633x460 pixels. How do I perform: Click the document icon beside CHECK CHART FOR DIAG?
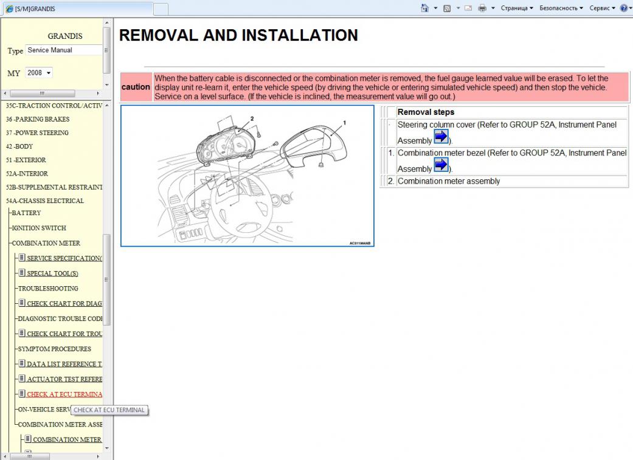click(x=22, y=303)
